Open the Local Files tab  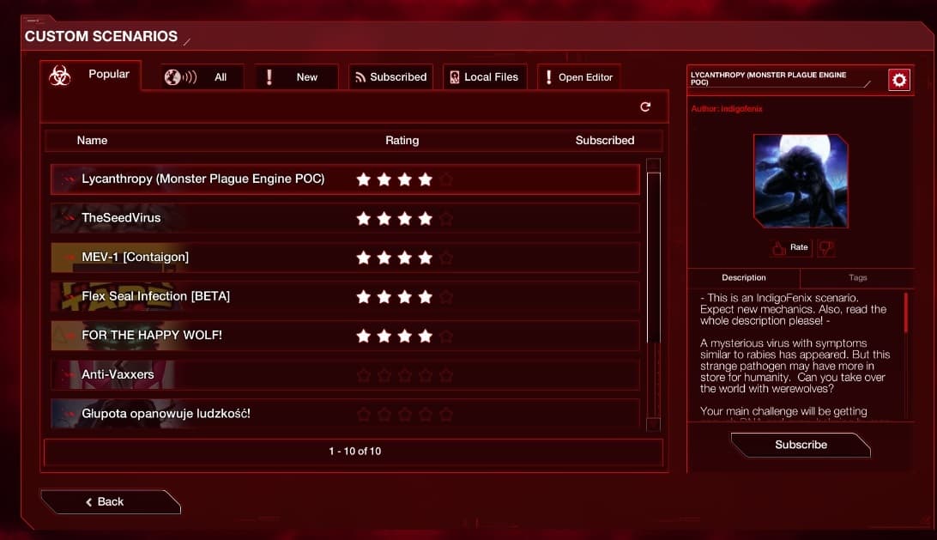486,77
